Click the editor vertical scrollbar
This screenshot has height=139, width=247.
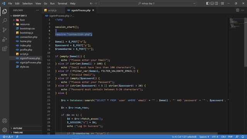pyautogui.click(x=245, y=42)
